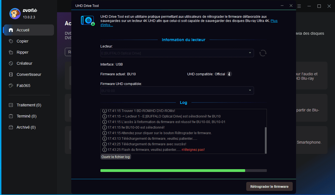This screenshot has height=195, width=335.
Task: Close the UHD Drive Tool dialog
Action: (x=291, y=6)
